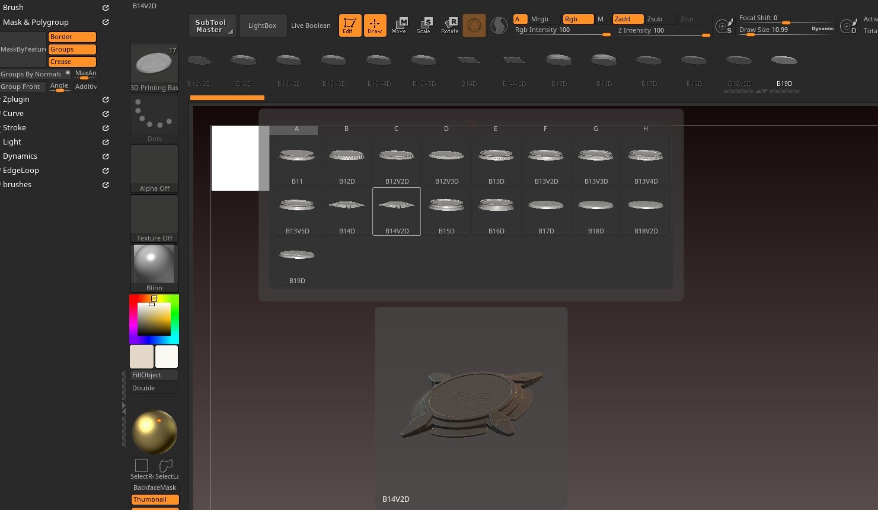Toggle the Rgb paint channel
This screenshot has height=510, width=878.
tap(577, 18)
